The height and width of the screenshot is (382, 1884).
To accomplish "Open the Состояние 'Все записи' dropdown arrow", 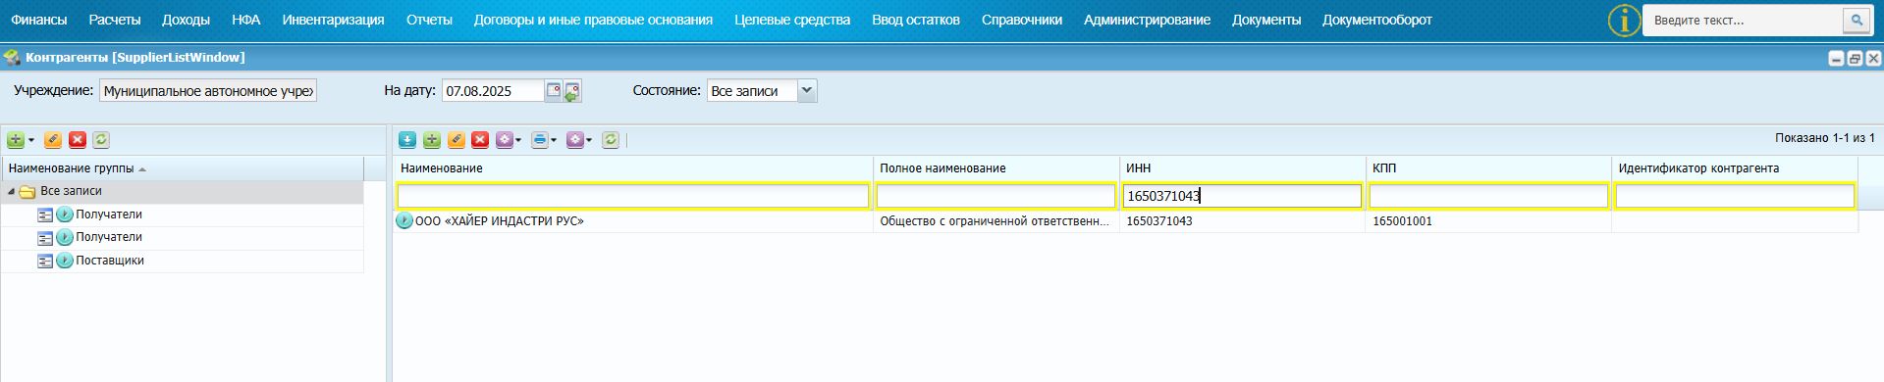I will click(x=807, y=91).
